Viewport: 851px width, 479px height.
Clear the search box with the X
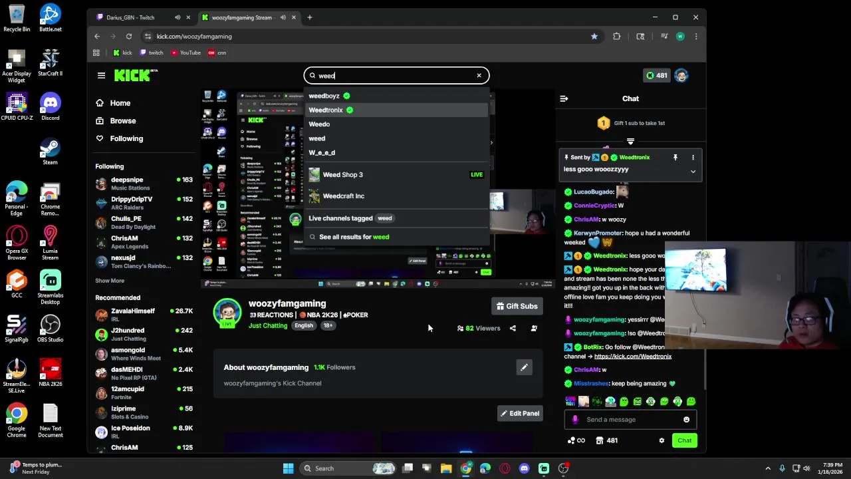[x=479, y=75]
